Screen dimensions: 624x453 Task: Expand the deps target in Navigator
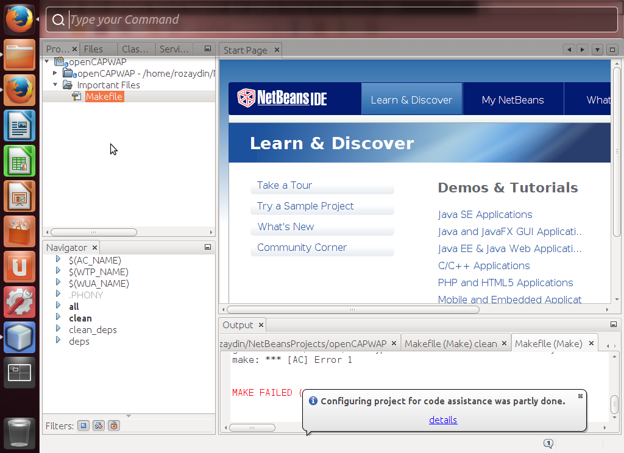pyautogui.click(x=58, y=340)
